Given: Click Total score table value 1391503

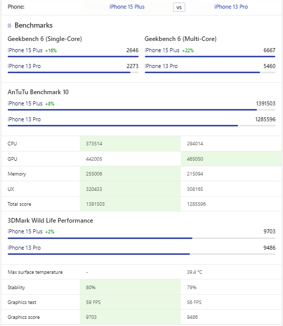Looking at the screenshot, I should point(95,204).
